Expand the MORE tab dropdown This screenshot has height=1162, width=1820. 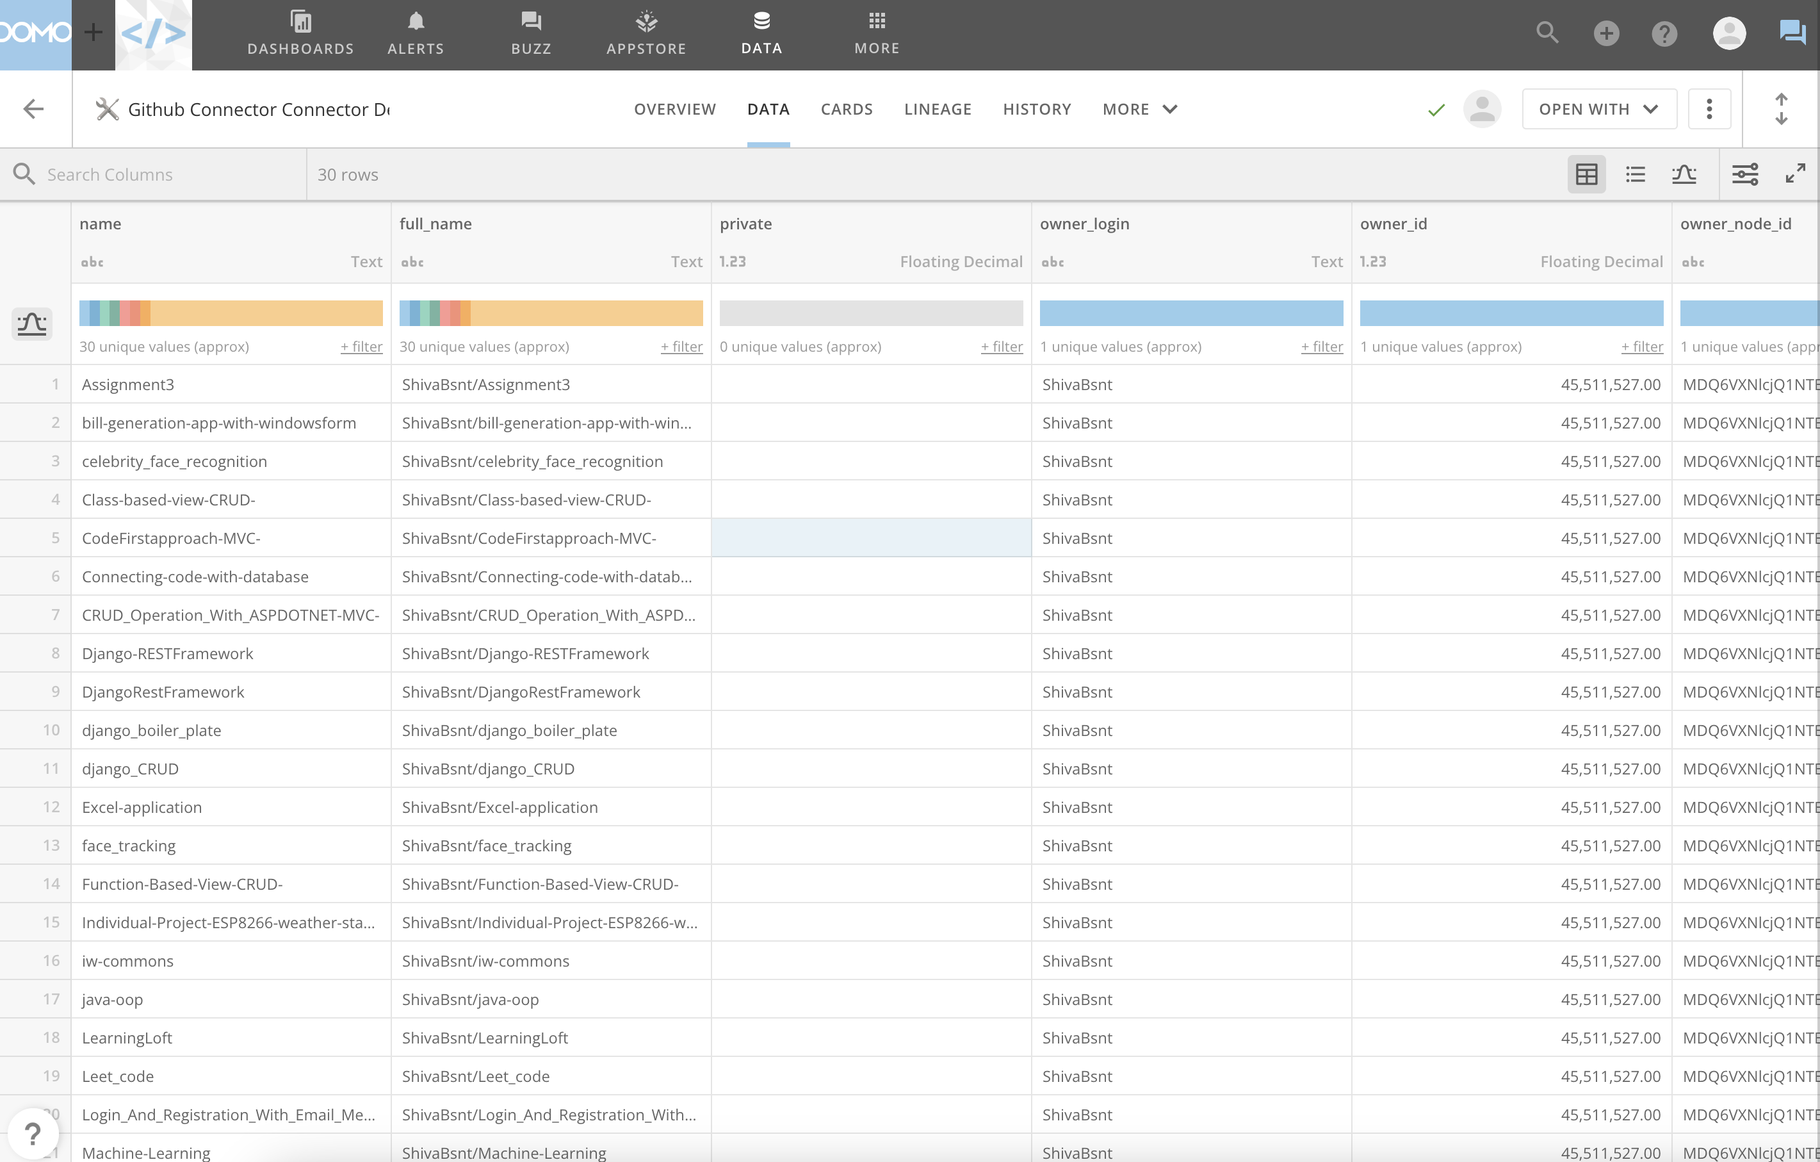[x=1139, y=109]
